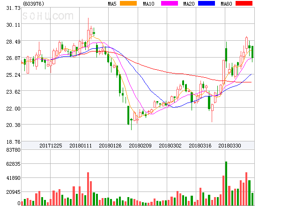Click the blue MA20 legend swatch
The image size is (281, 206).
207,3
